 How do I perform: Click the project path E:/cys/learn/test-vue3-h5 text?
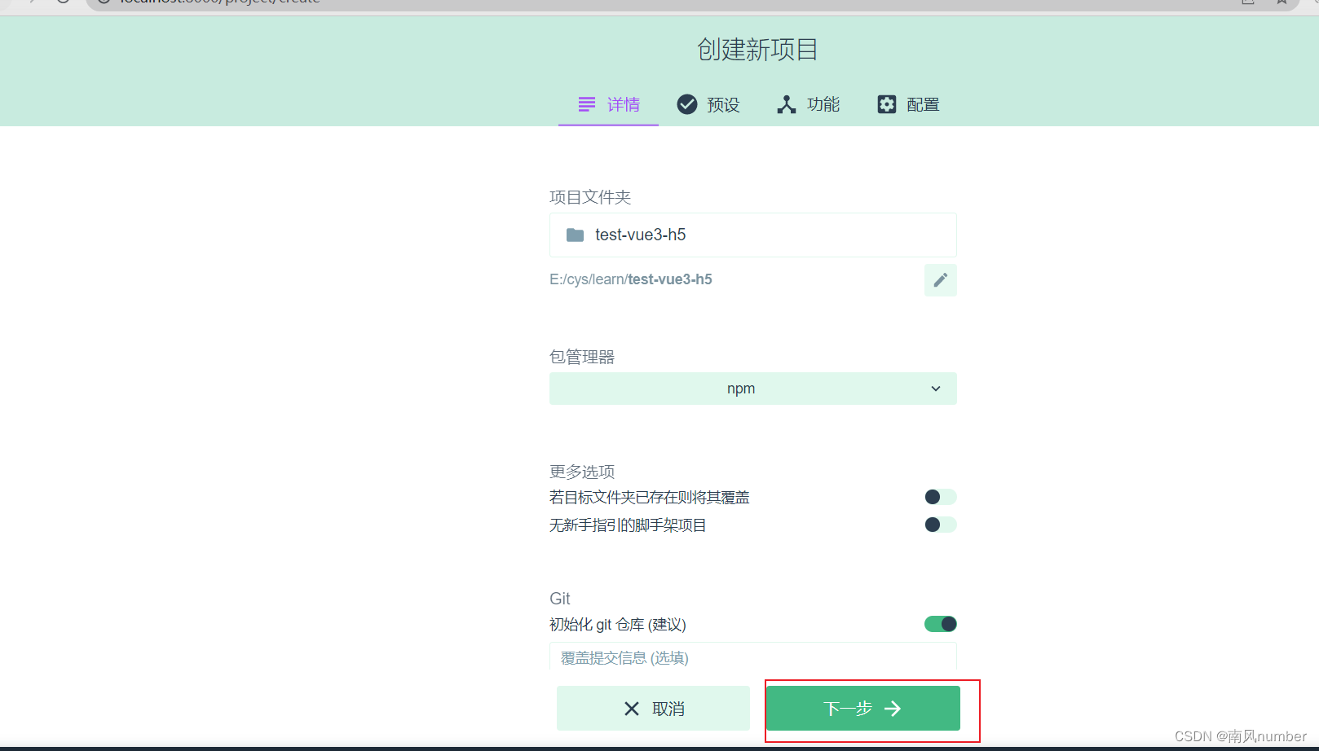click(631, 279)
